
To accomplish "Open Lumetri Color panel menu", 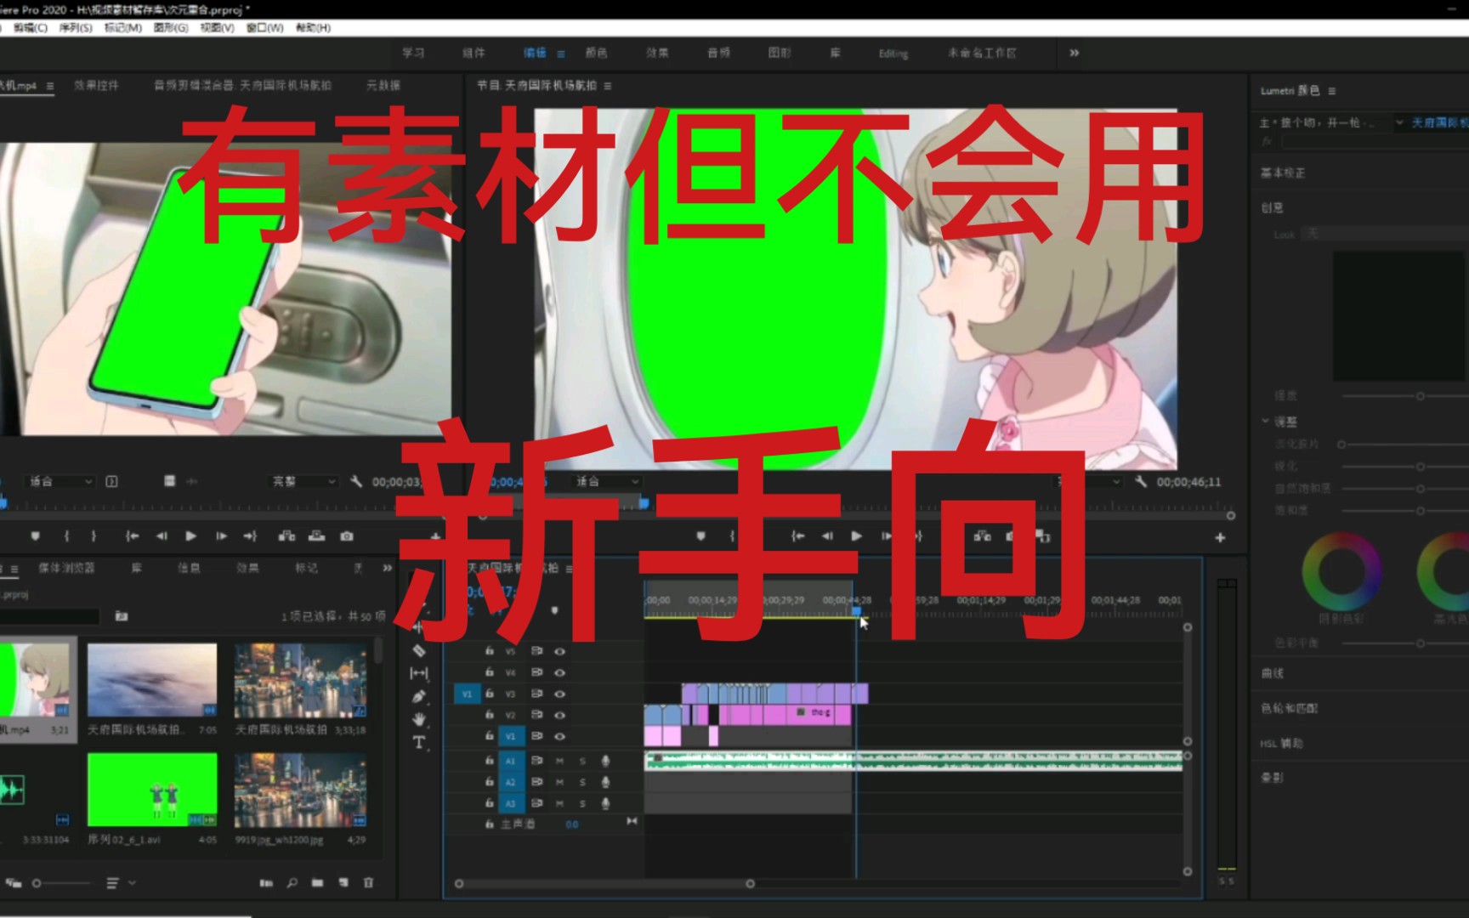I will pos(1331,91).
